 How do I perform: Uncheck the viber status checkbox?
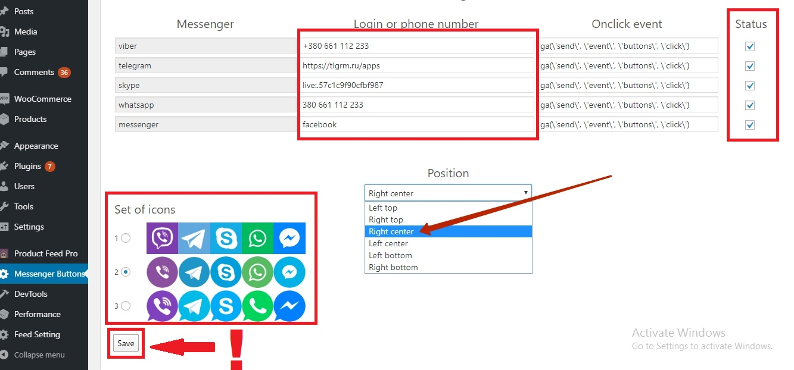click(x=750, y=46)
